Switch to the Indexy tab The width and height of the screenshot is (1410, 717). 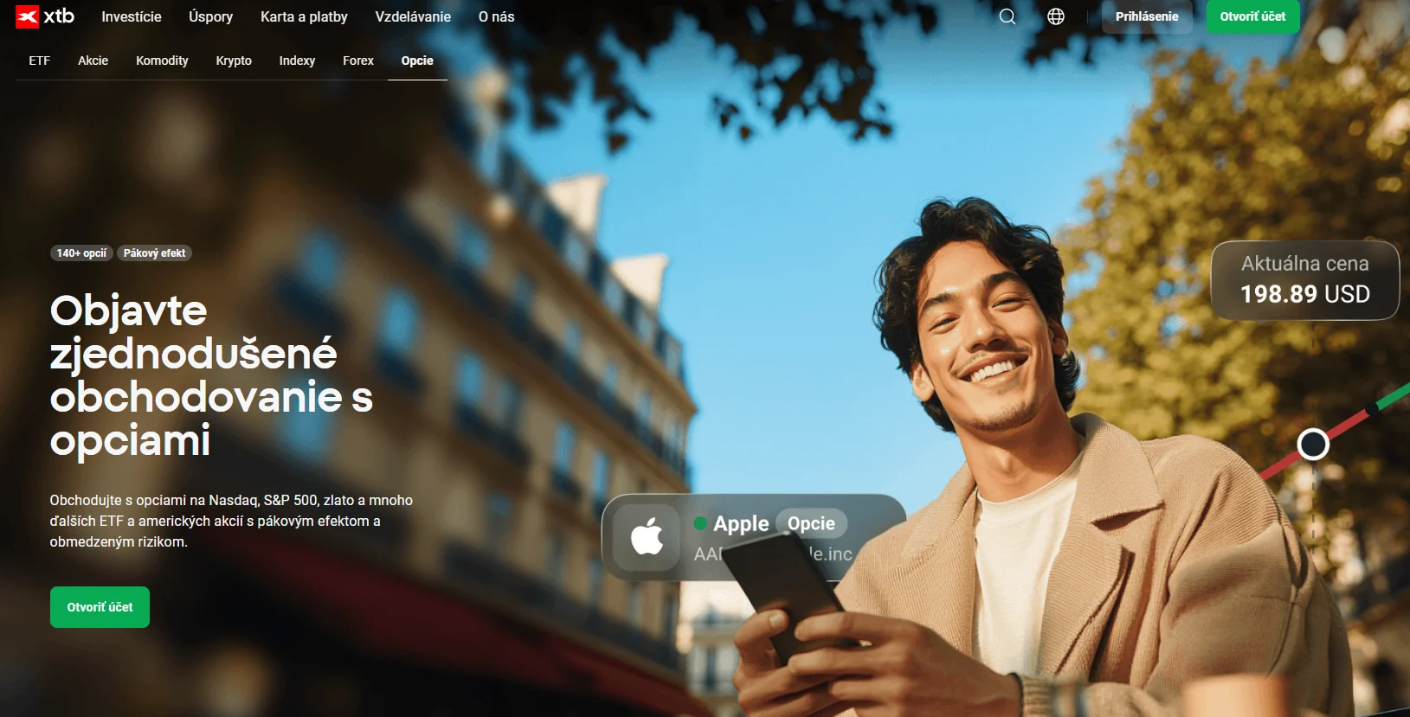click(297, 61)
